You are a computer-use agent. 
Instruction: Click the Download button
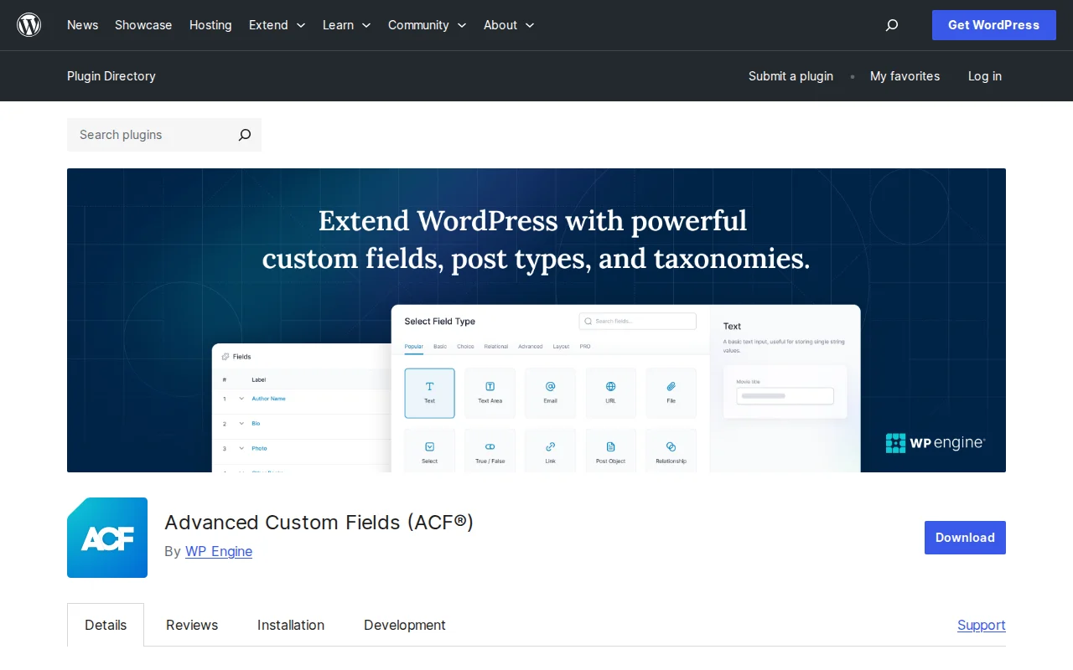965,538
